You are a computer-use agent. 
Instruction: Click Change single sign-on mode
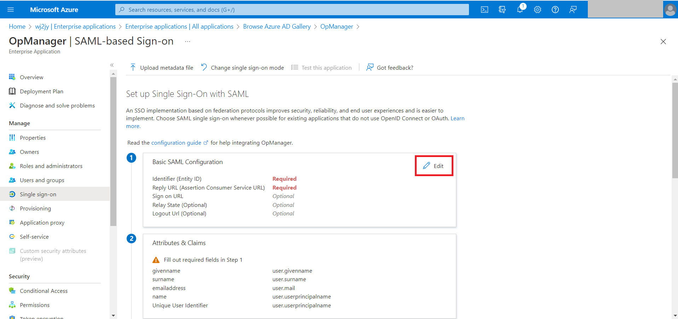243,68
